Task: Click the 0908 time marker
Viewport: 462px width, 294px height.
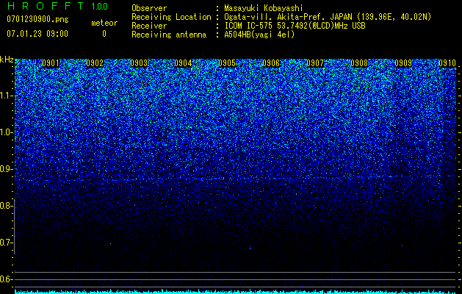Action: (359, 63)
